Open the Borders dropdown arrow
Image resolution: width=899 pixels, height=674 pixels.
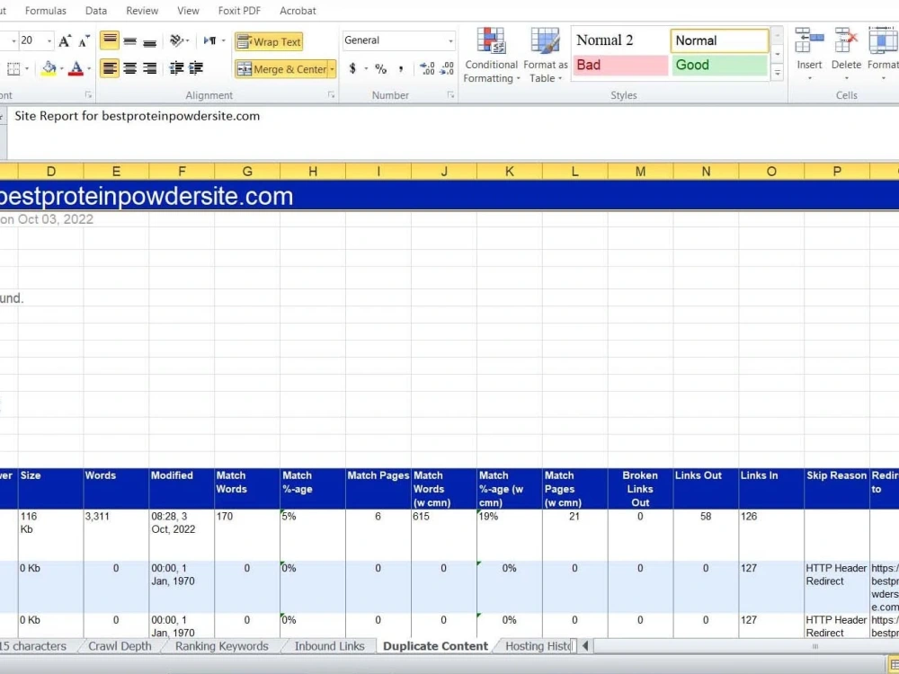coord(27,69)
